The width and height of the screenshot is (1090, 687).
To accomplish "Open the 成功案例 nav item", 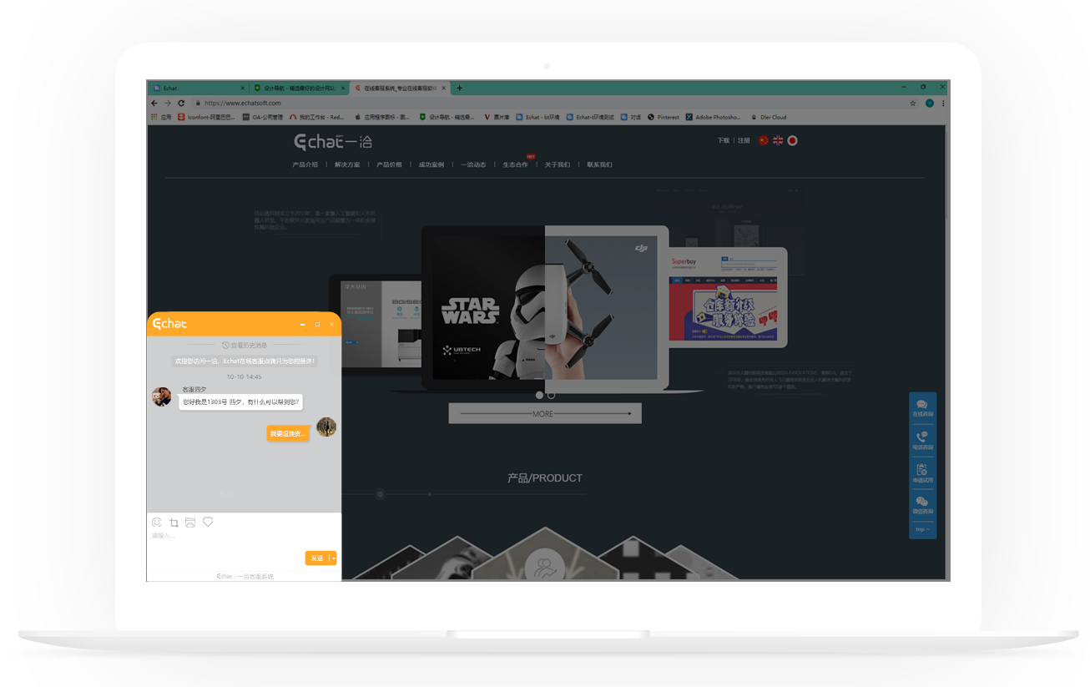I will tap(431, 164).
